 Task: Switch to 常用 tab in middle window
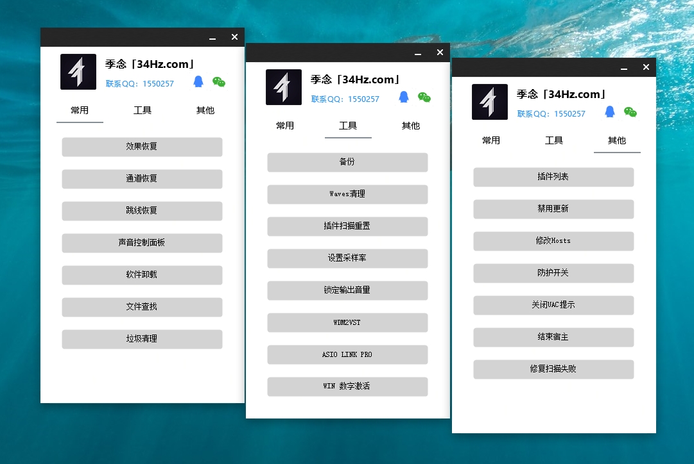(285, 126)
